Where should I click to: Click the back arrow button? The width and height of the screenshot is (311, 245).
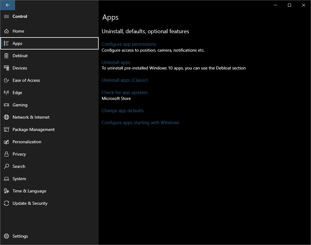pyautogui.click(x=8, y=5)
